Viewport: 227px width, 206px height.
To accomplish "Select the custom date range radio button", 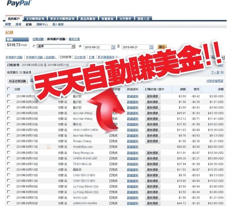I will click(80, 46).
